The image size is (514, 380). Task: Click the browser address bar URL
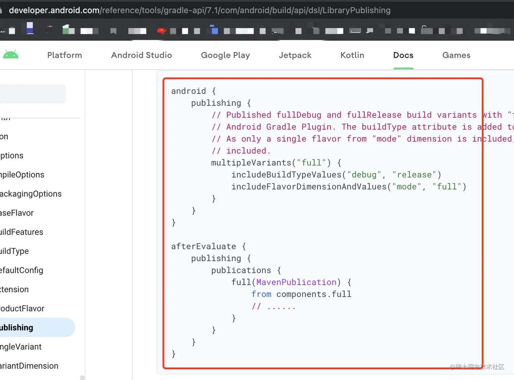(200, 10)
